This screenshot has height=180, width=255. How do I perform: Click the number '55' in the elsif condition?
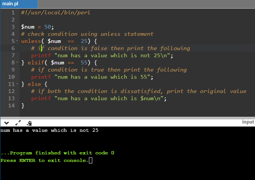tap(84, 63)
